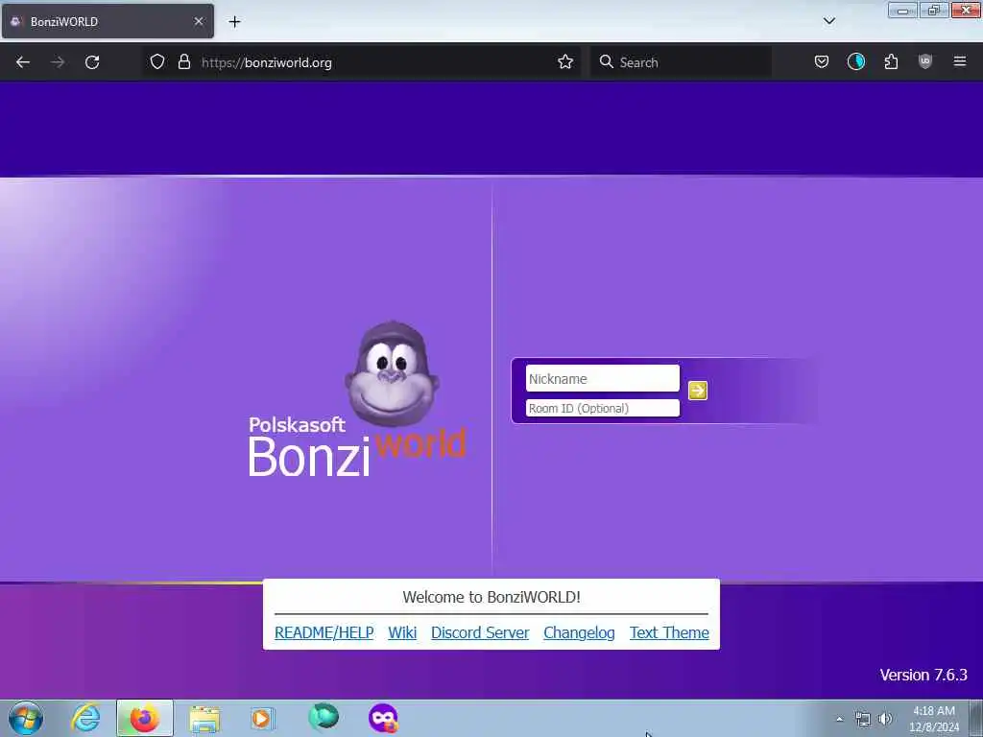The image size is (983, 737).
Task: Open Windows Explorer folder on taskbar
Action: click(204, 718)
